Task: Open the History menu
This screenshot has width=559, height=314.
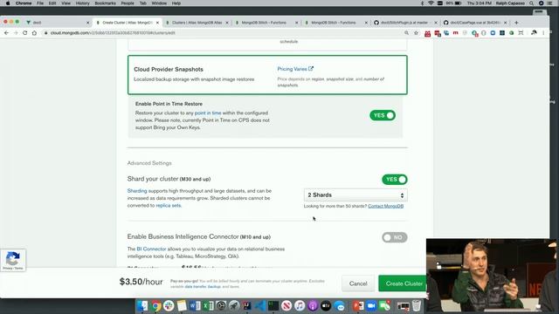Action: pos(82,3)
